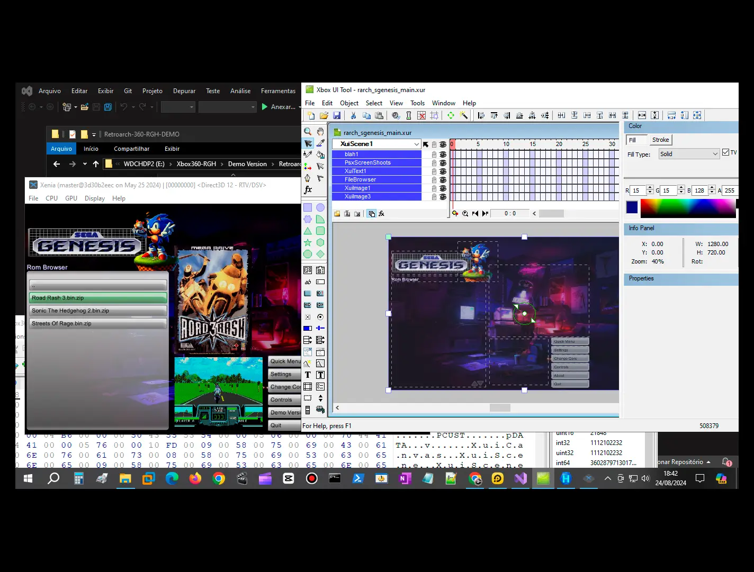Open the fx function editor tool
The height and width of the screenshot is (572, 754).
(308, 188)
